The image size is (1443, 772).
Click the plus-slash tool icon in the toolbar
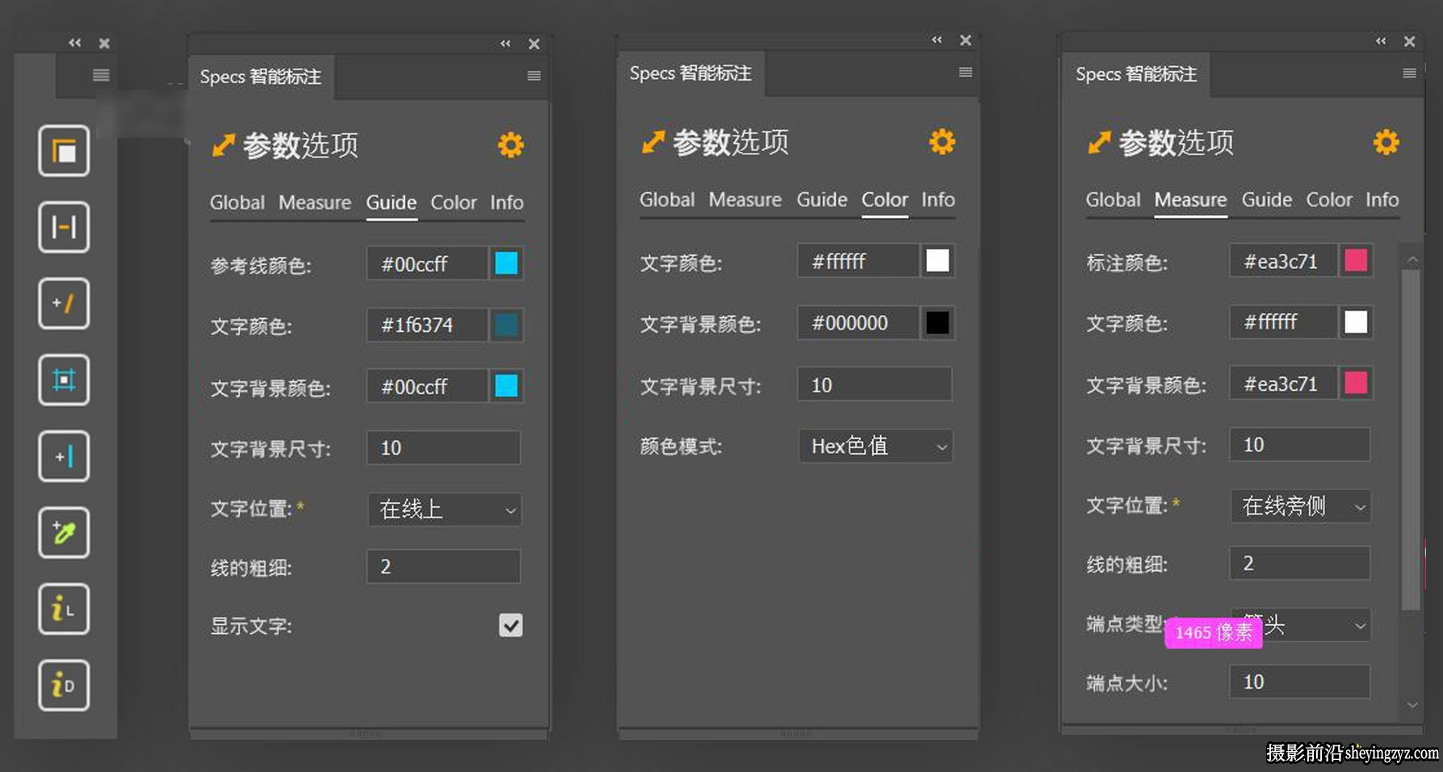64,304
